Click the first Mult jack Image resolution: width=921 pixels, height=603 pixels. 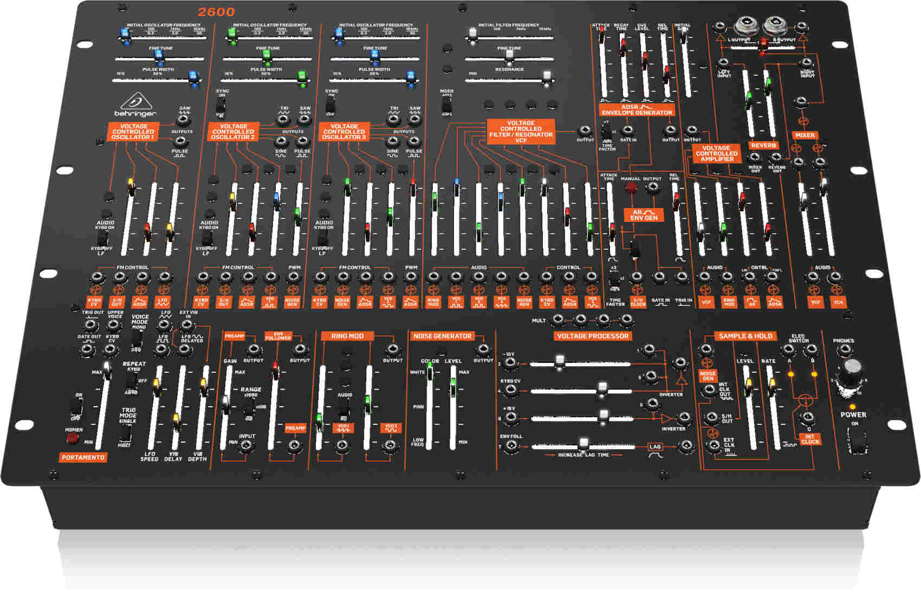click(557, 320)
